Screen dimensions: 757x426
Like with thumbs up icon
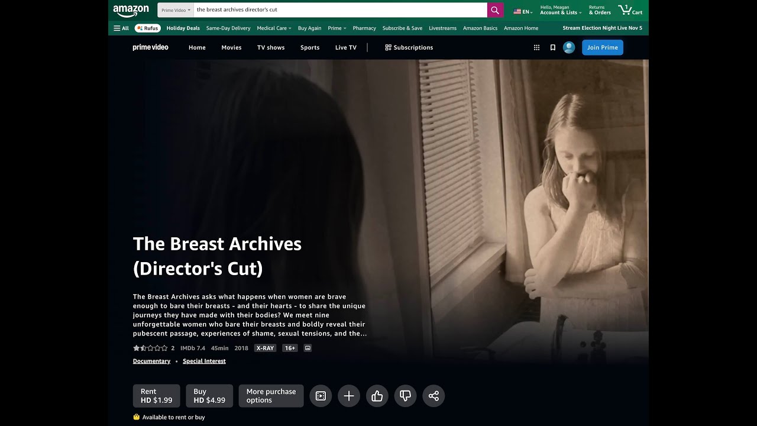click(377, 396)
